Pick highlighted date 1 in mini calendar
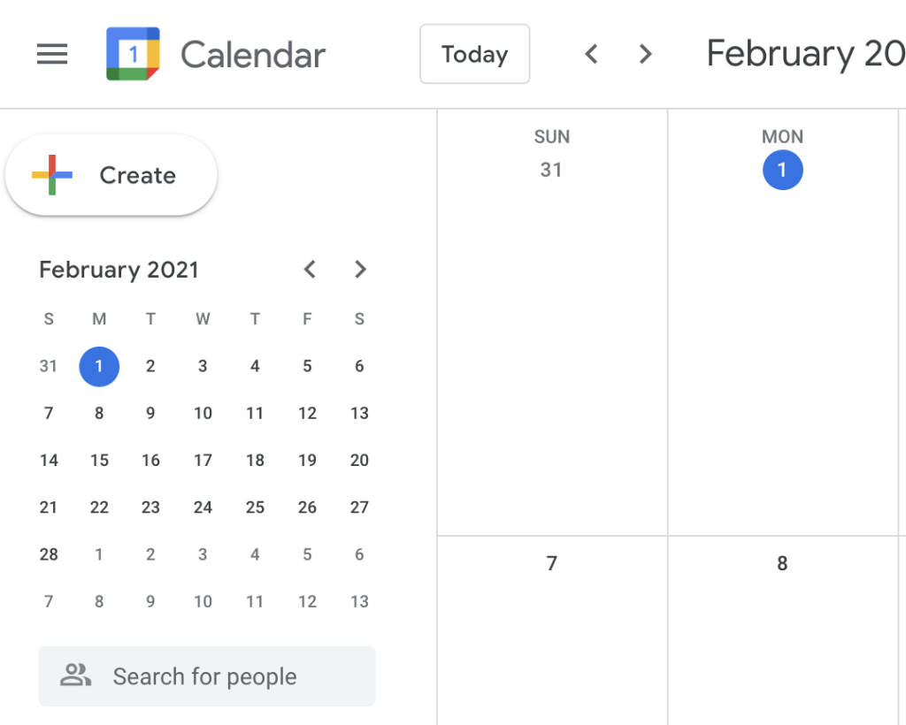Image resolution: width=906 pixels, height=725 pixels. (x=99, y=366)
